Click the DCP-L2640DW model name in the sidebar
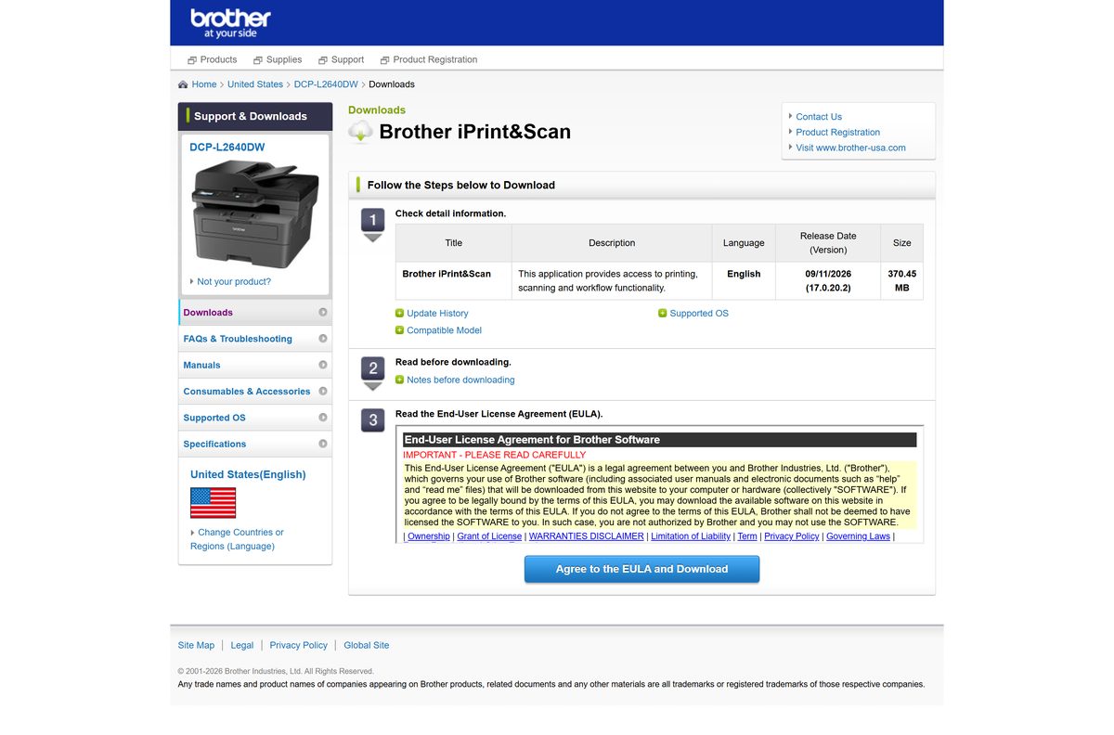1114x735 pixels. coord(227,147)
